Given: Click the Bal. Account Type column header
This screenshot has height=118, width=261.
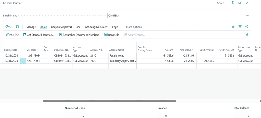Looking at the screenshot, I should (x=244, y=49).
